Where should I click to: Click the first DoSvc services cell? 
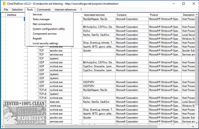pos(99,31)
